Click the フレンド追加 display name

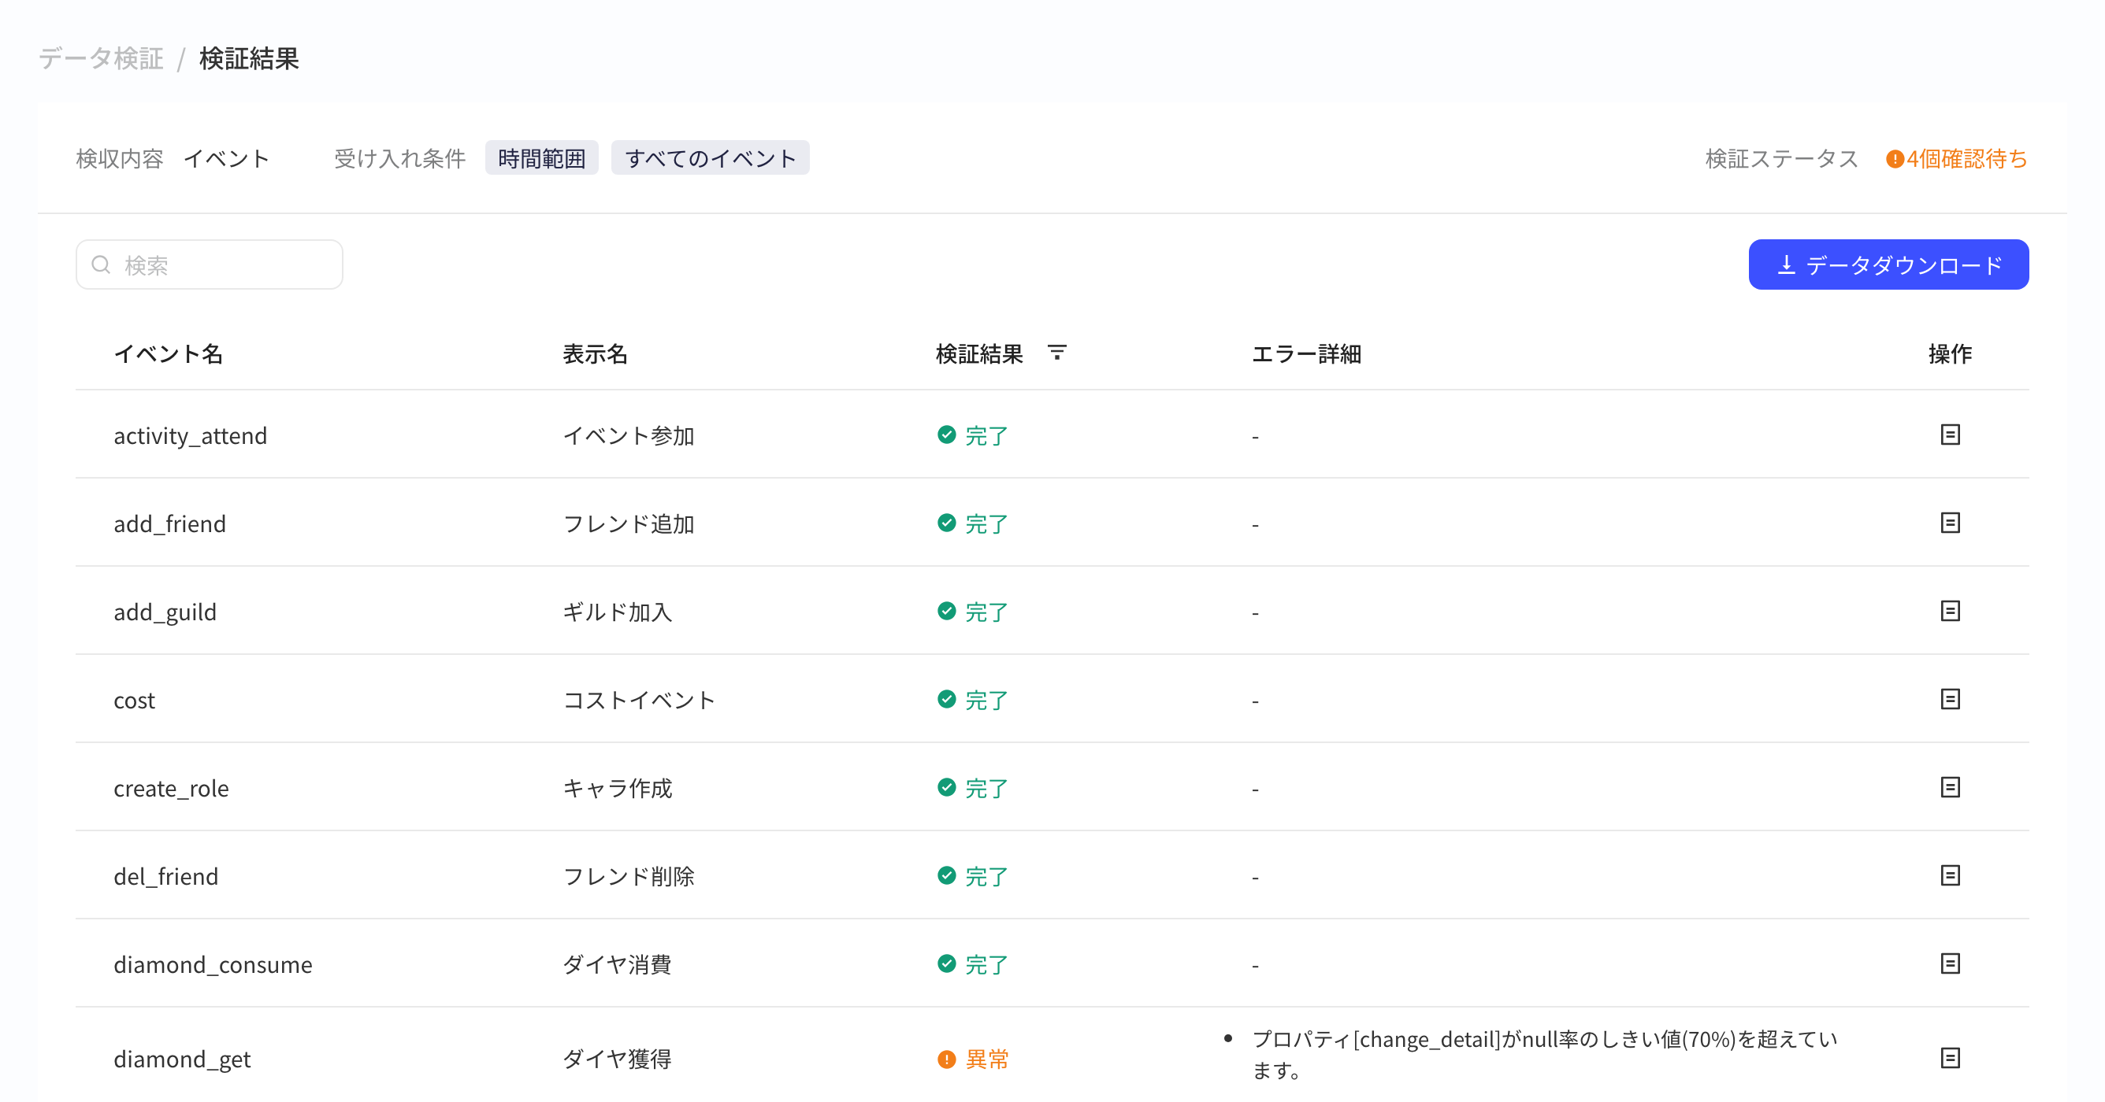(629, 523)
